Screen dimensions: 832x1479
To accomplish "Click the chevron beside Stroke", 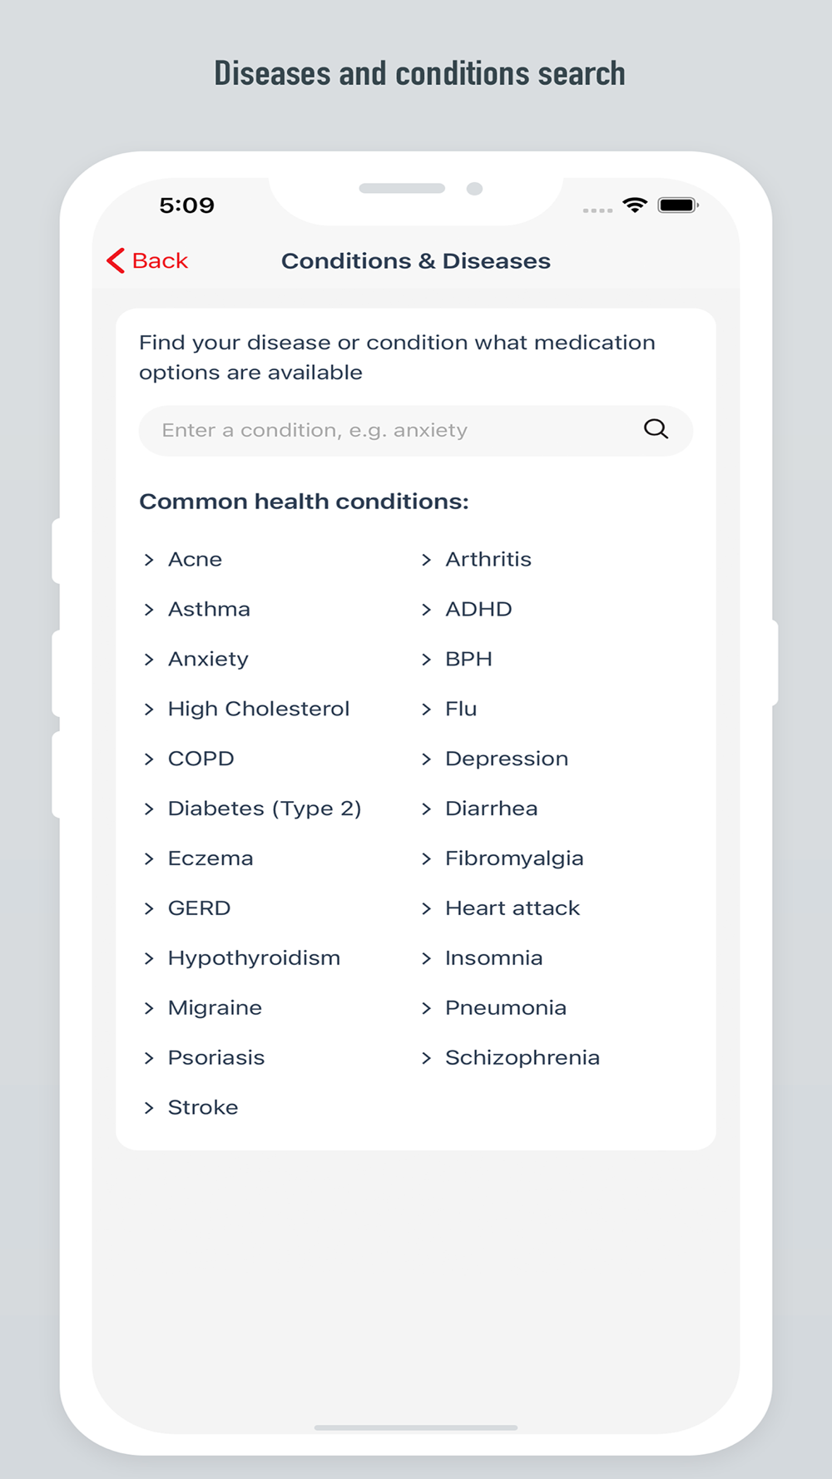I will tap(149, 1108).
